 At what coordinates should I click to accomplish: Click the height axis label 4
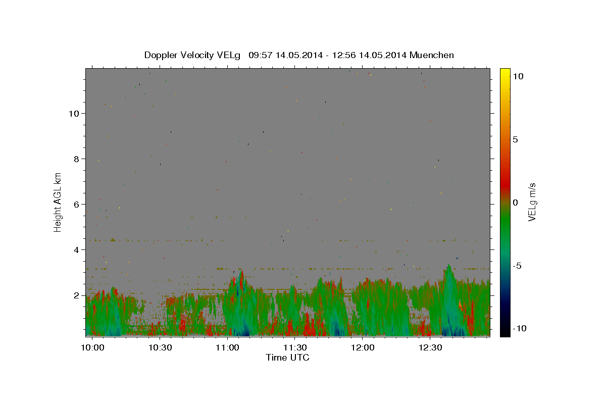[77, 250]
